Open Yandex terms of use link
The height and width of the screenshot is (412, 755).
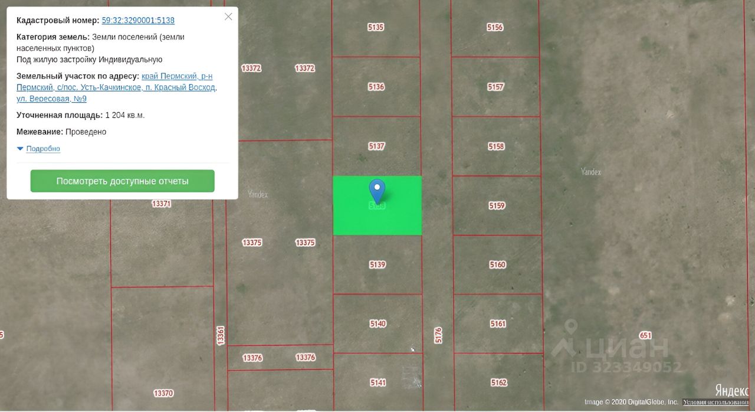pyautogui.click(x=715, y=402)
